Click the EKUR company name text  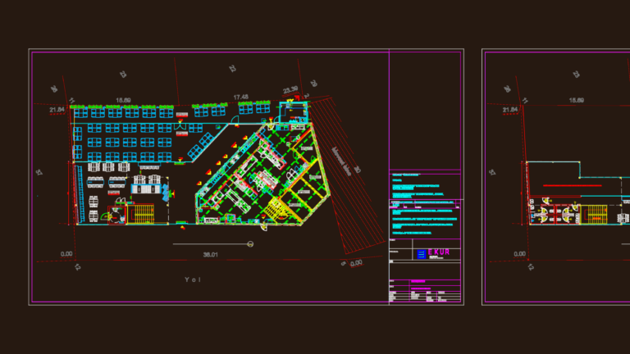pos(439,252)
